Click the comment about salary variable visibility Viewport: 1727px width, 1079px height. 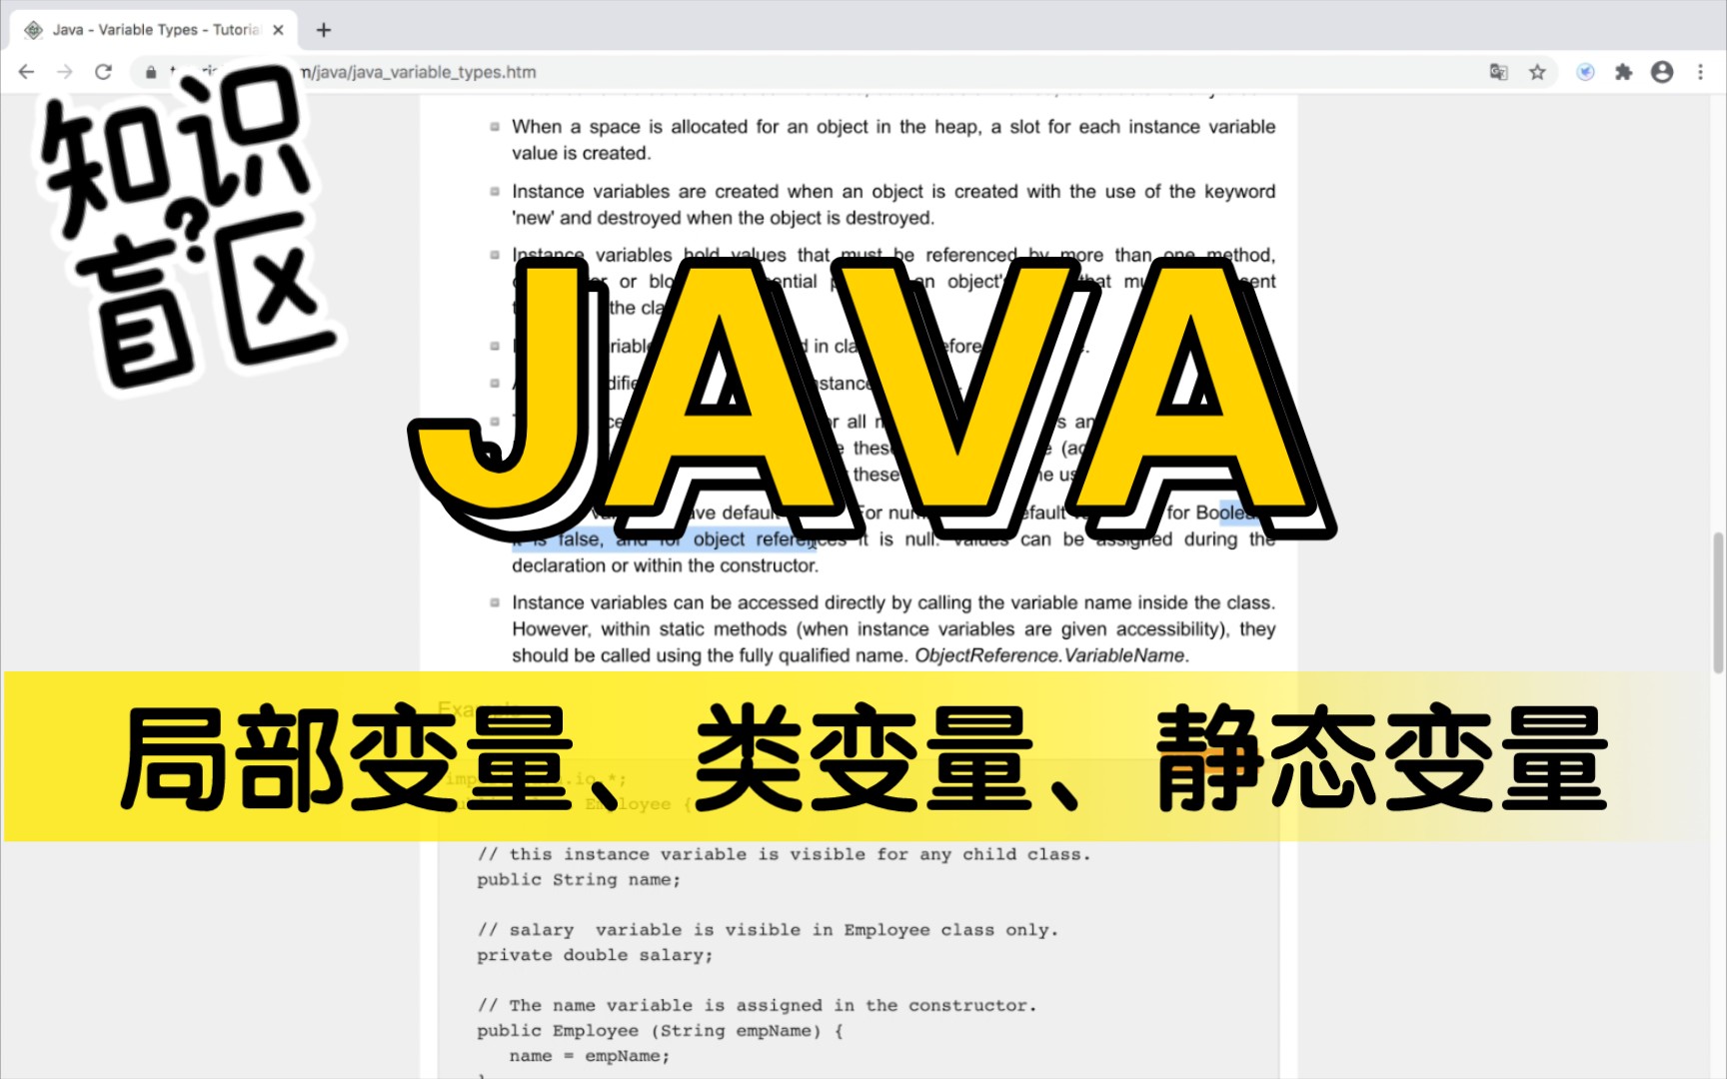coord(768,930)
